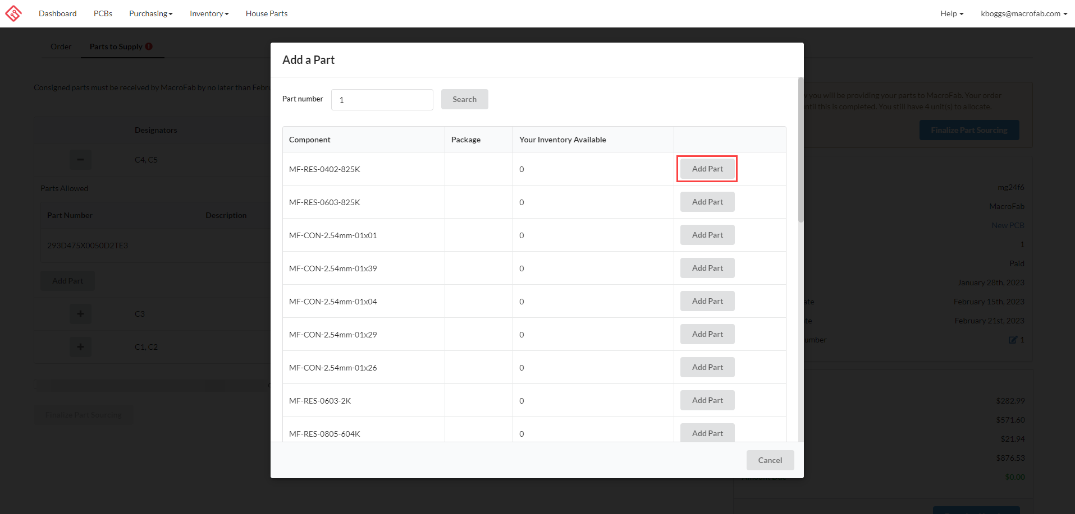
Task: Click part number 293D475X0050D2TE3
Action: tap(88, 246)
